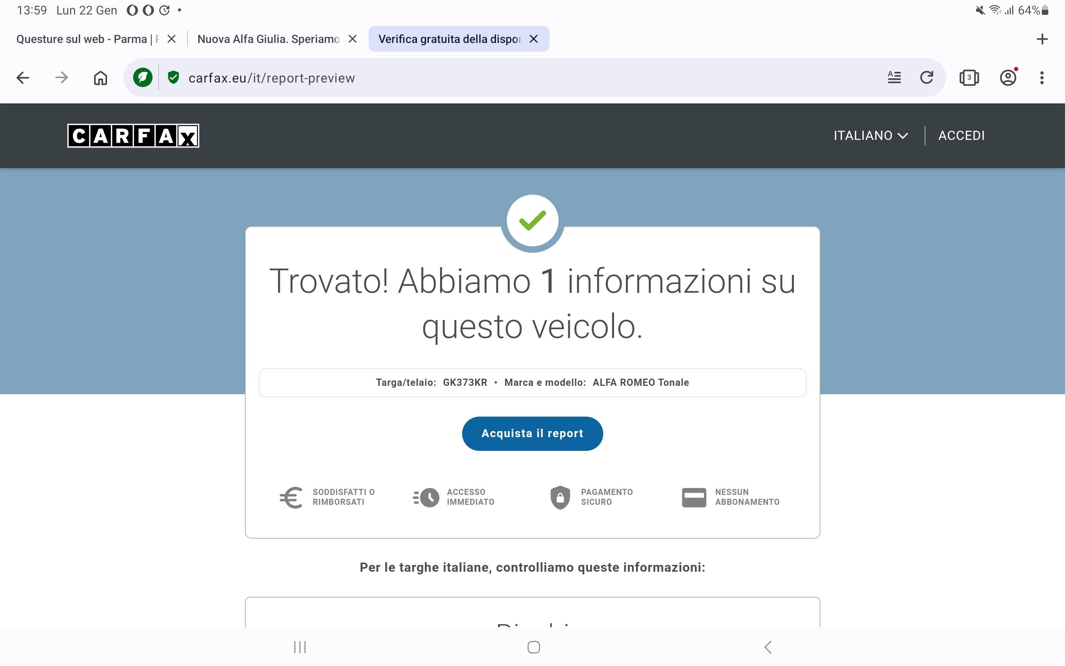Screen dimensions: 1065x666
Task: Close the Verifica gratuita tab
Action: 534,39
